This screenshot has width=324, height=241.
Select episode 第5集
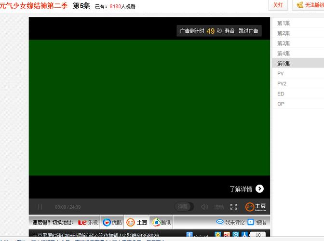pyautogui.click(x=298, y=64)
